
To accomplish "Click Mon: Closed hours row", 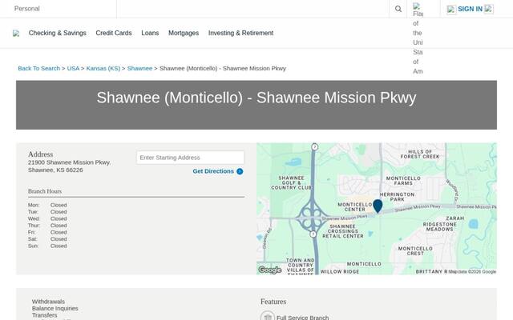I will point(47,205).
